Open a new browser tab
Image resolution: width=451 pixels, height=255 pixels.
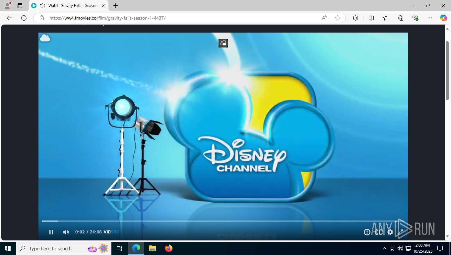(115, 6)
